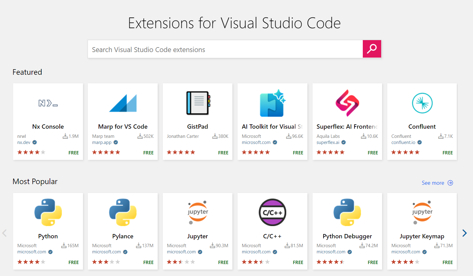The height and width of the screenshot is (276, 473).
Task: Click the Python card title
Action: [48, 236]
